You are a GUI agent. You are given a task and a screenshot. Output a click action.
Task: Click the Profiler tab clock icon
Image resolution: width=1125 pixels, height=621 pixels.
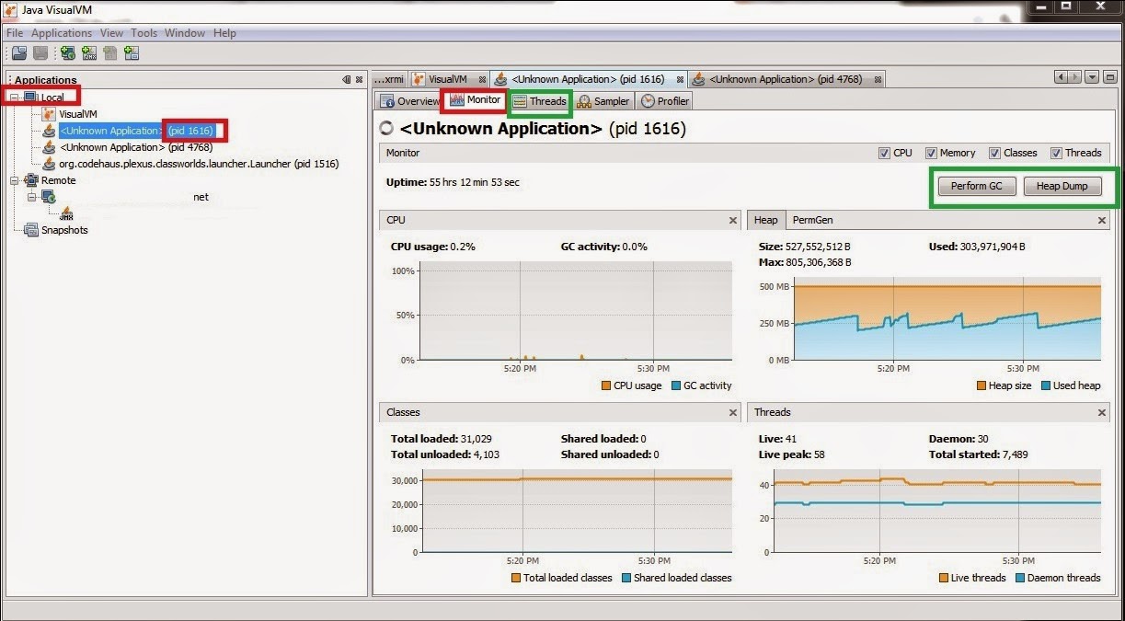click(648, 101)
